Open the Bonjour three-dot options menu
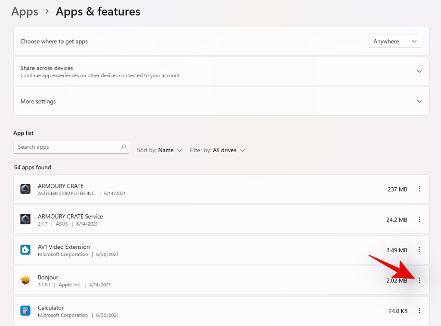The width and height of the screenshot is (441, 326). point(419,280)
